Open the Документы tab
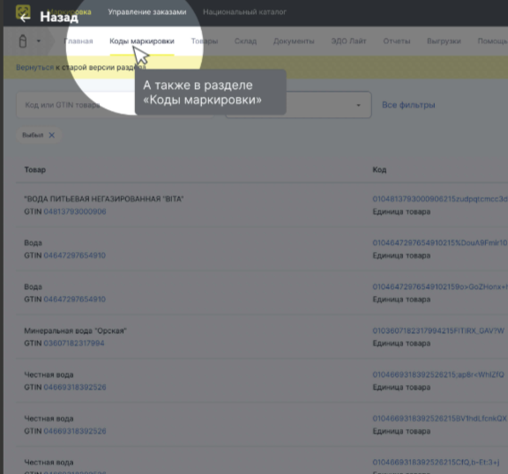Image resolution: width=508 pixels, height=474 pixels. (294, 41)
